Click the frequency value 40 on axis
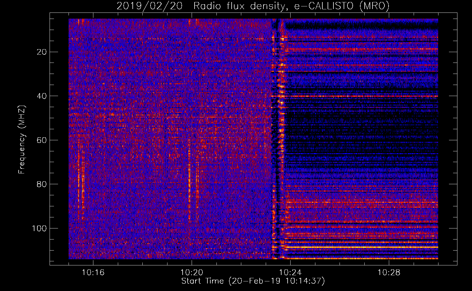The height and width of the screenshot is (291, 472). click(x=42, y=96)
